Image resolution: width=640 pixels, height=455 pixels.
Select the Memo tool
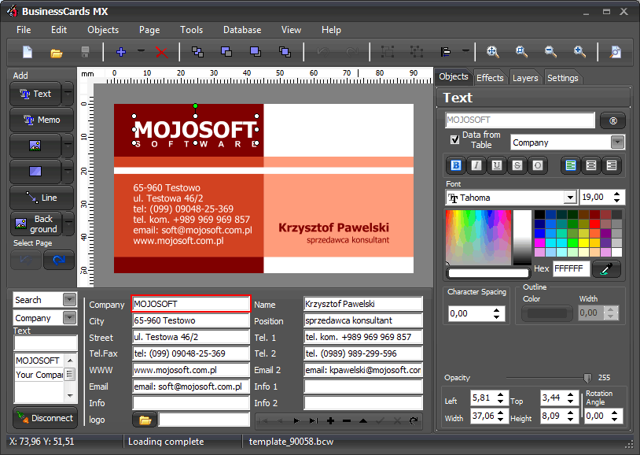(39, 120)
